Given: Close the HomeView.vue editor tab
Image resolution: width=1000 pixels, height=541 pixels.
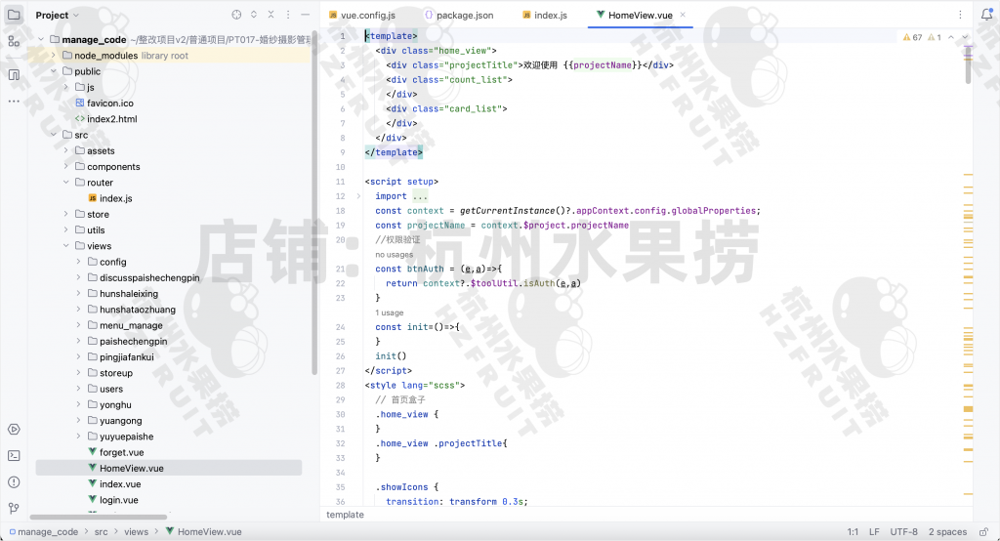Looking at the screenshot, I should (683, 16).
